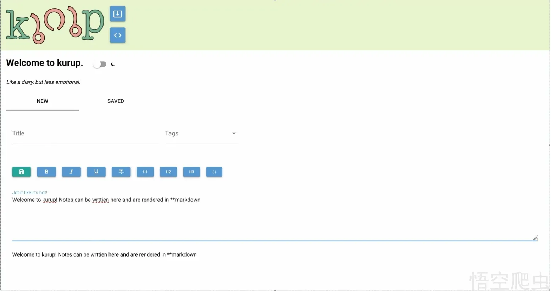Viewport: 551px width, 291px height.
Task: Insert an H2 heading
Action: click(x=168, y=172)
